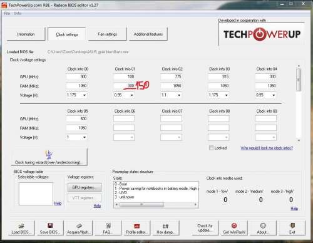Click the Get WinFlash red icon
This screenshot has width=313, height=243.
pyautogui.click(x=234, y=225)
